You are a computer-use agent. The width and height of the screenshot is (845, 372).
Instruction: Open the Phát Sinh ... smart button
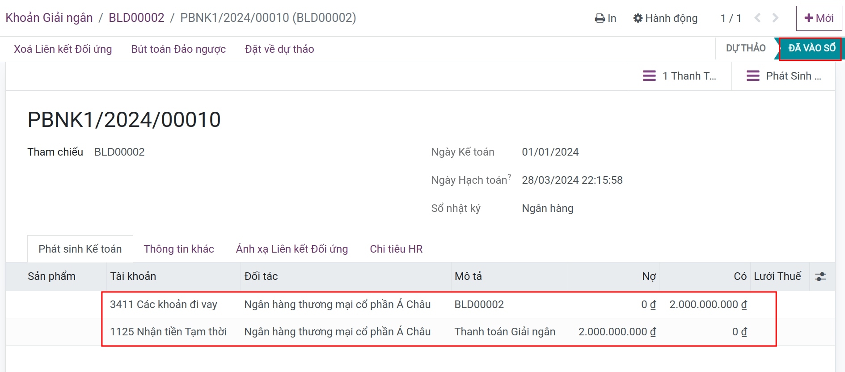[x=783, y=76]
